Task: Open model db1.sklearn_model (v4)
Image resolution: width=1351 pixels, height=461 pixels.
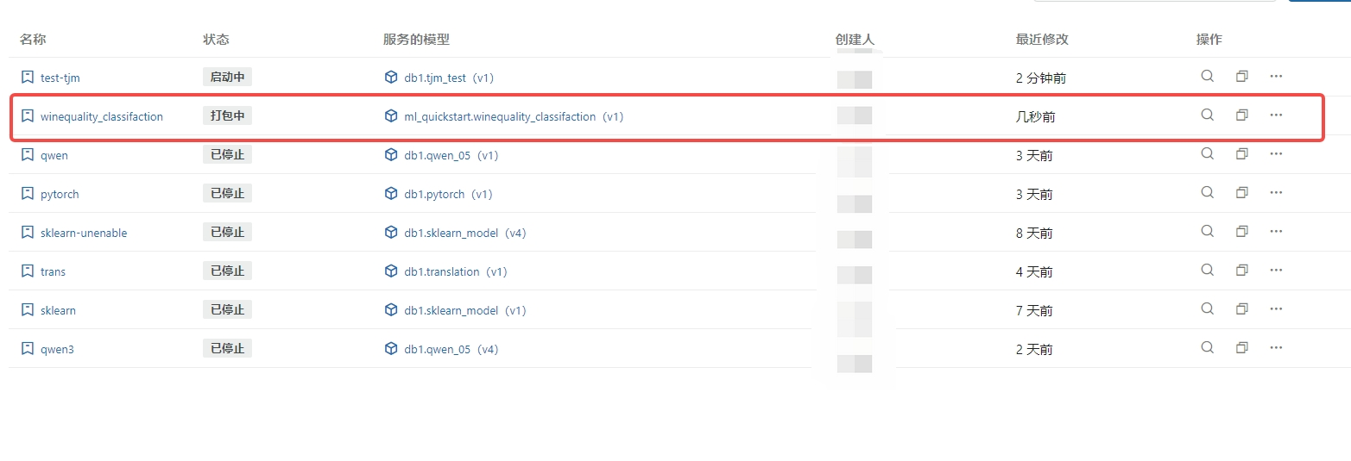Action: tap(465, 233)
